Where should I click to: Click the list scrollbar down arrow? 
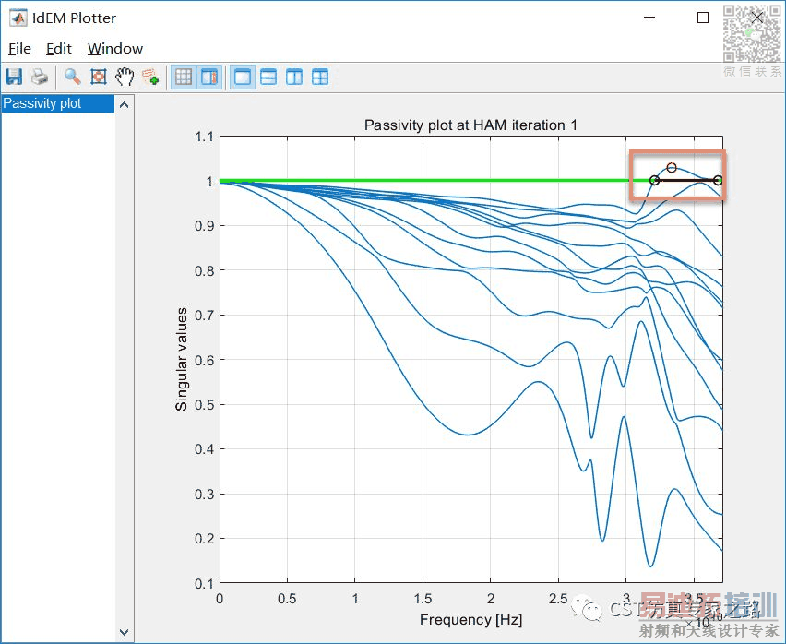[125, 632]
